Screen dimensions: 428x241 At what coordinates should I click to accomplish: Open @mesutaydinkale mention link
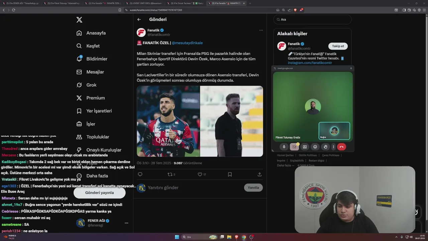click(x=187, y=43)
